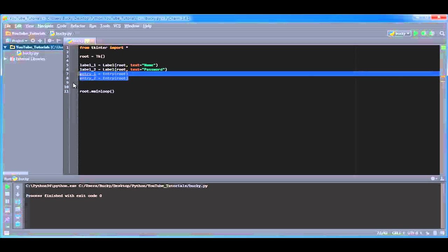Open Run panel settings gear
The image size is (448, 252).
pyautogui.click(x=434, y=179)
